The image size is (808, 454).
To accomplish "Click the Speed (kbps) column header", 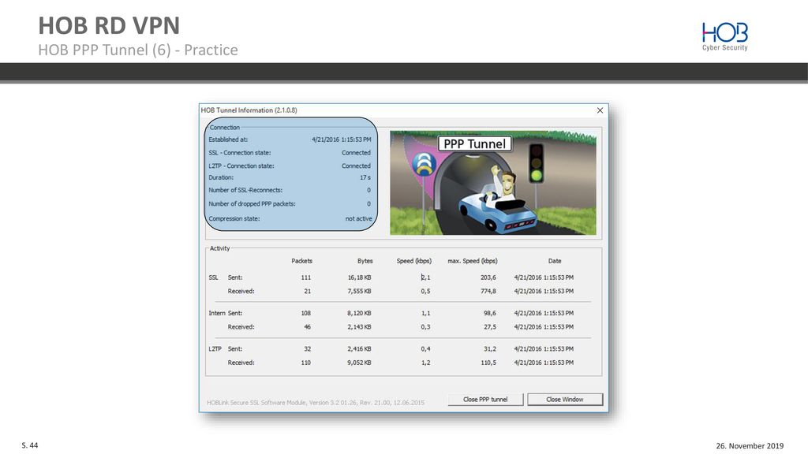I will (x=413, y=261).
